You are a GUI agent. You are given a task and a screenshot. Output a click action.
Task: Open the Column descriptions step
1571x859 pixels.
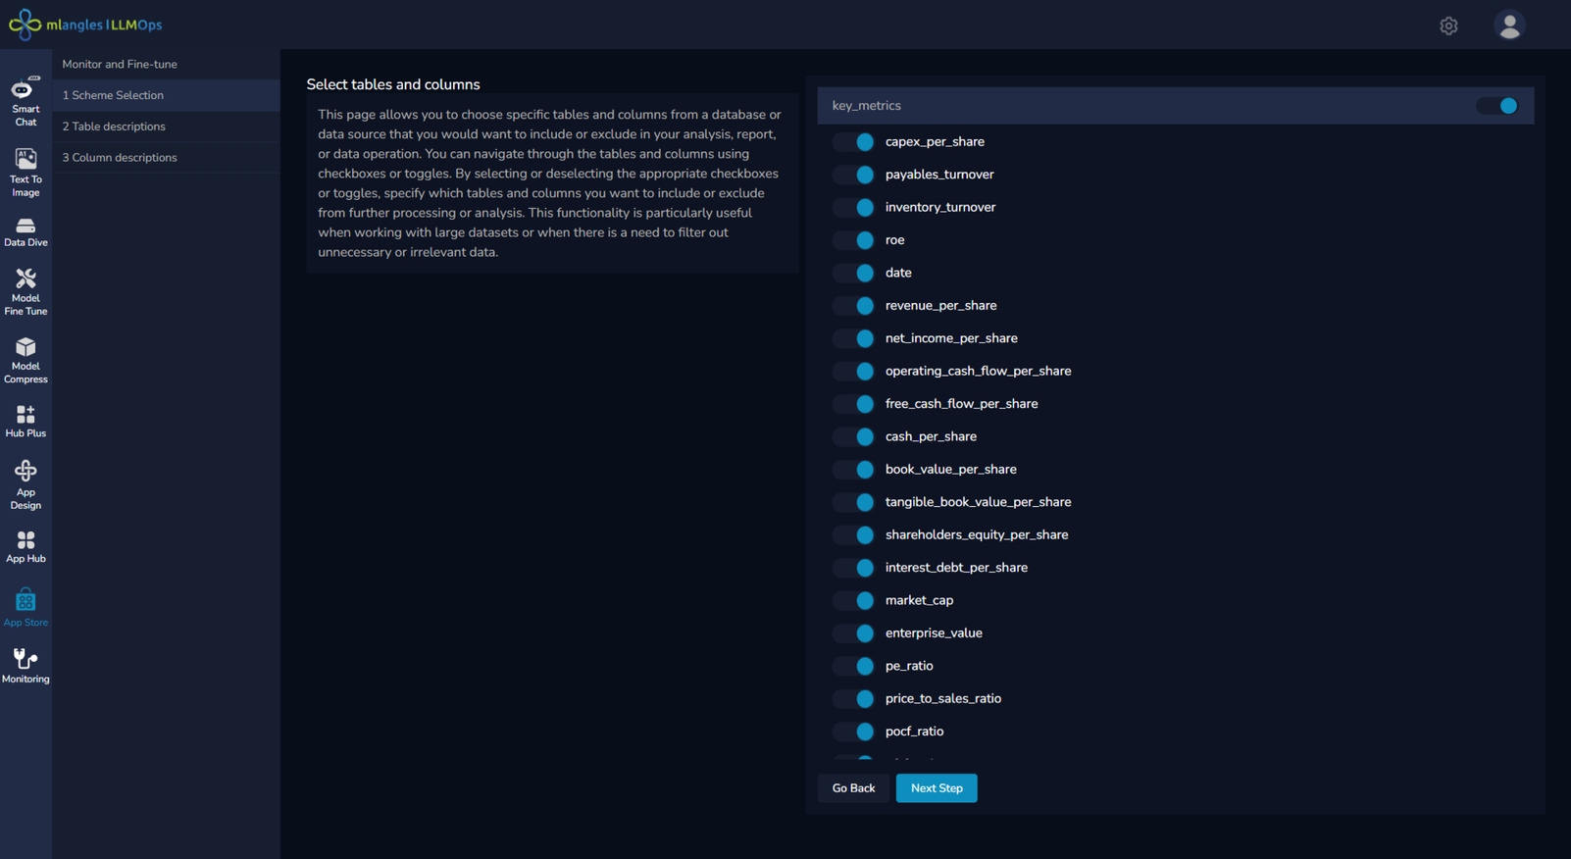point(120,158)
